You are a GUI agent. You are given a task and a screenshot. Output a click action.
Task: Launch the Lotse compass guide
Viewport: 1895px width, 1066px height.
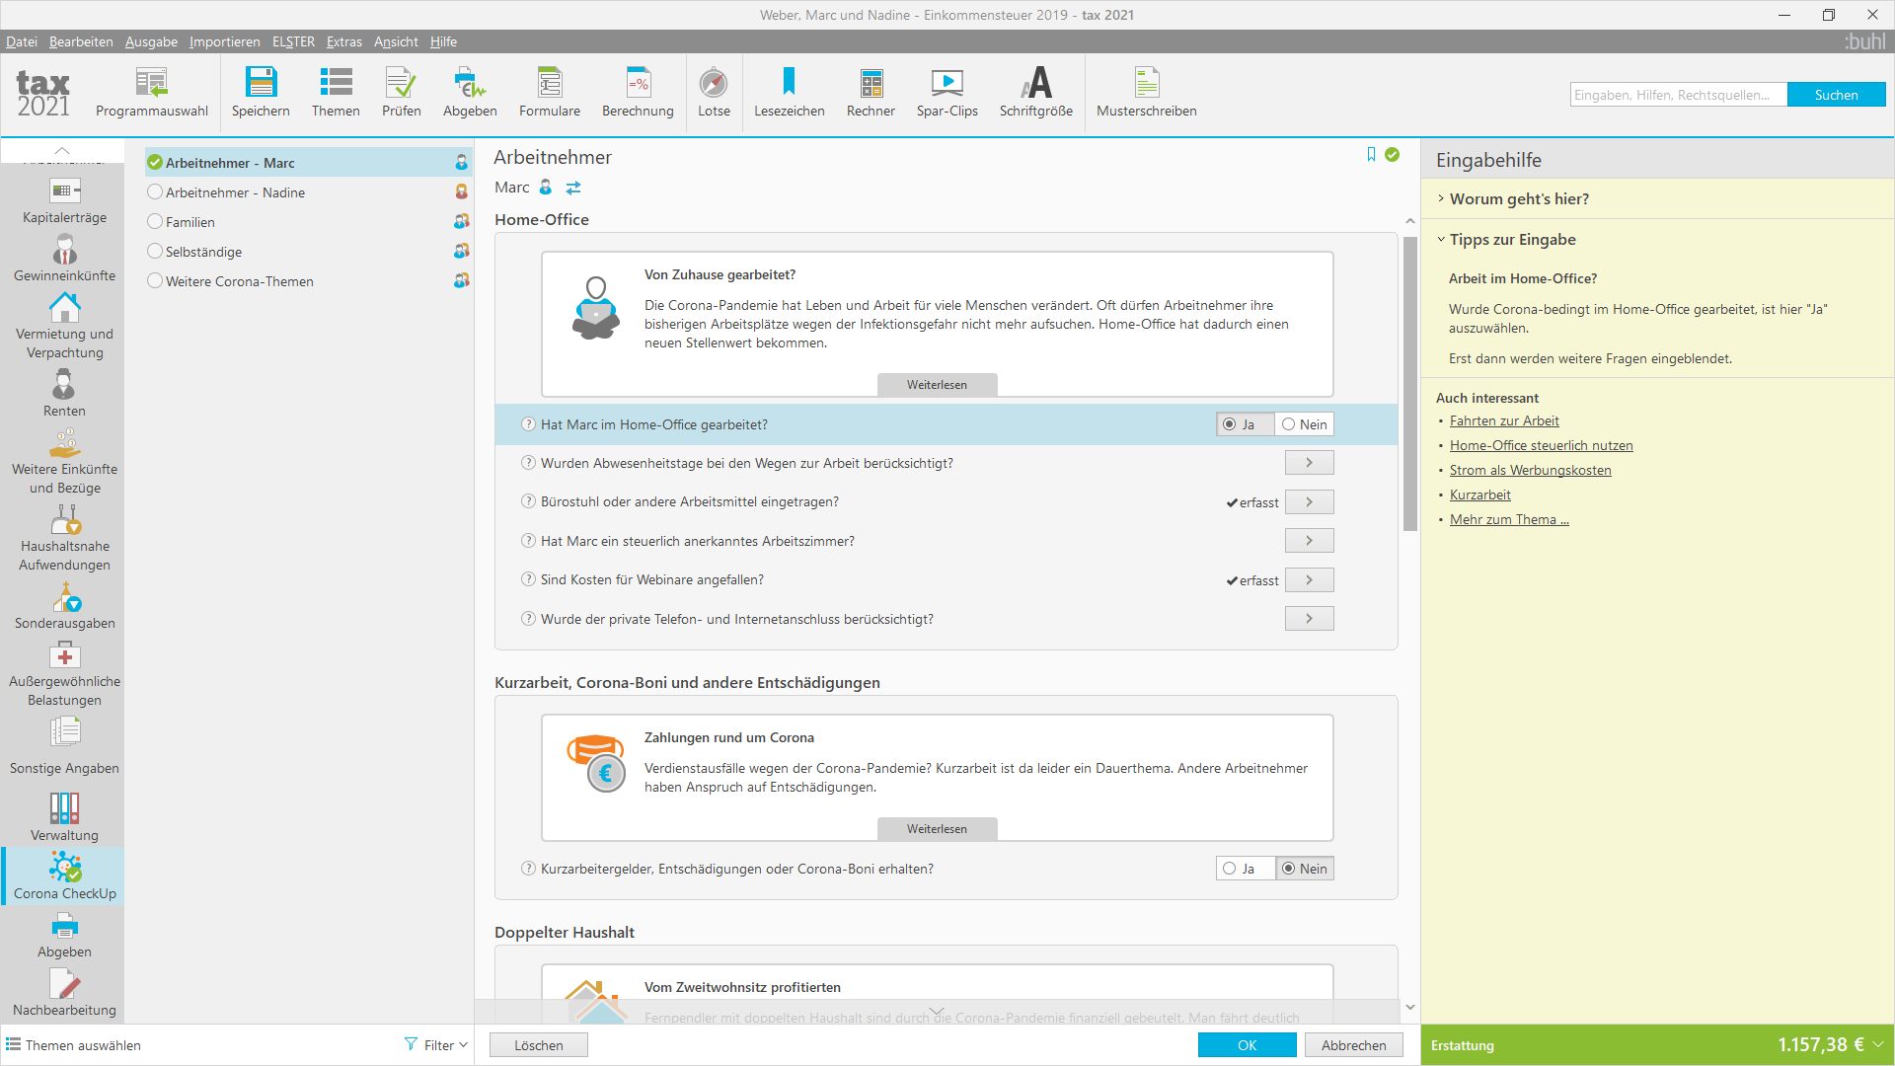coord(714,93)
